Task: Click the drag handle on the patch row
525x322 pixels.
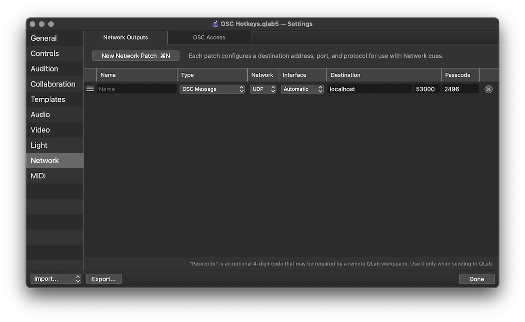Action: click(x=90, y=89)
